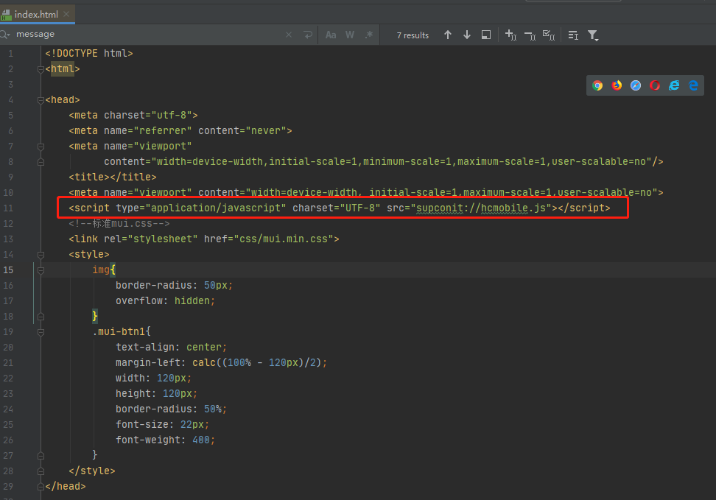The height and width of the screenshot is (500, 716).
Task: Select the index.html editor tab
Action: 35,14
